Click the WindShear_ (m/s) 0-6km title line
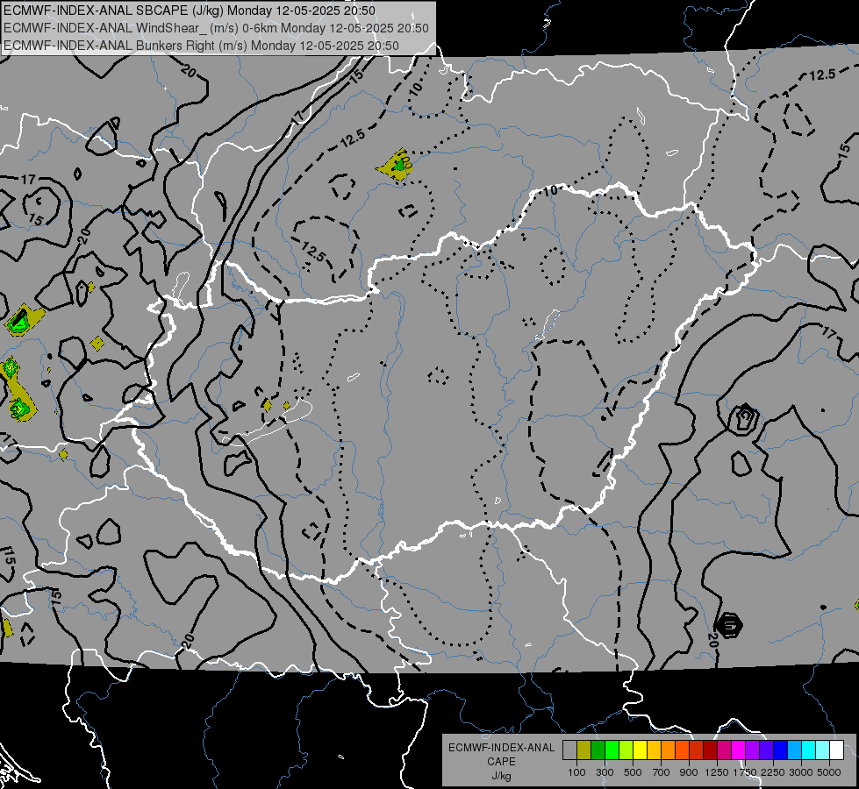 point(217,28)
